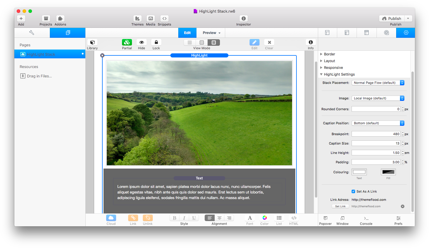
Task: Open the themeflood.com link address
Action: point(369,199)
